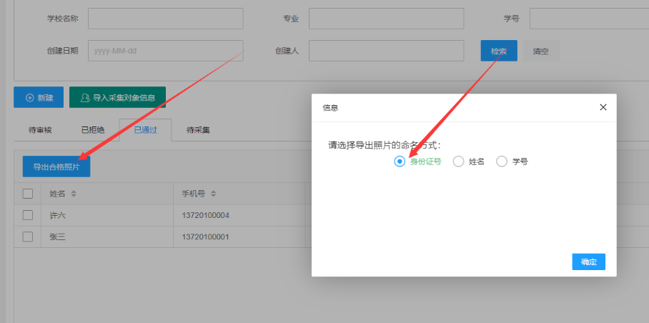Check the row checkbox for 许六
This screenshot has width=649, height=323.
pos(28,215)
